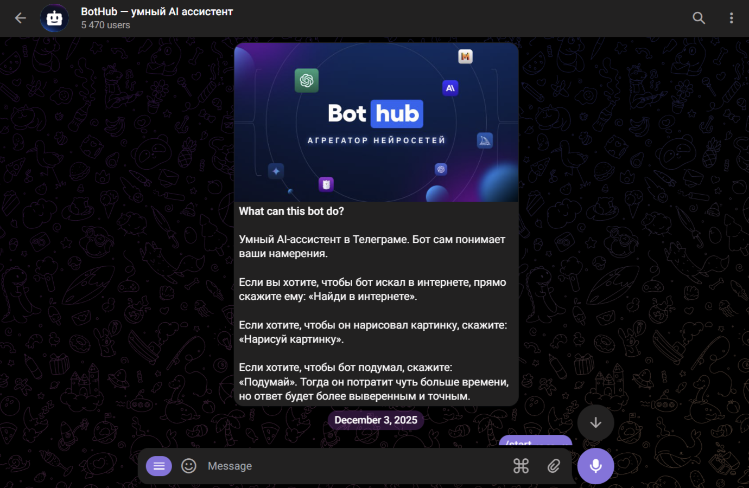This screenshot has width=749, height=488.
Task: Click the keyboard shortcuts icon
Action: [521, 465]
